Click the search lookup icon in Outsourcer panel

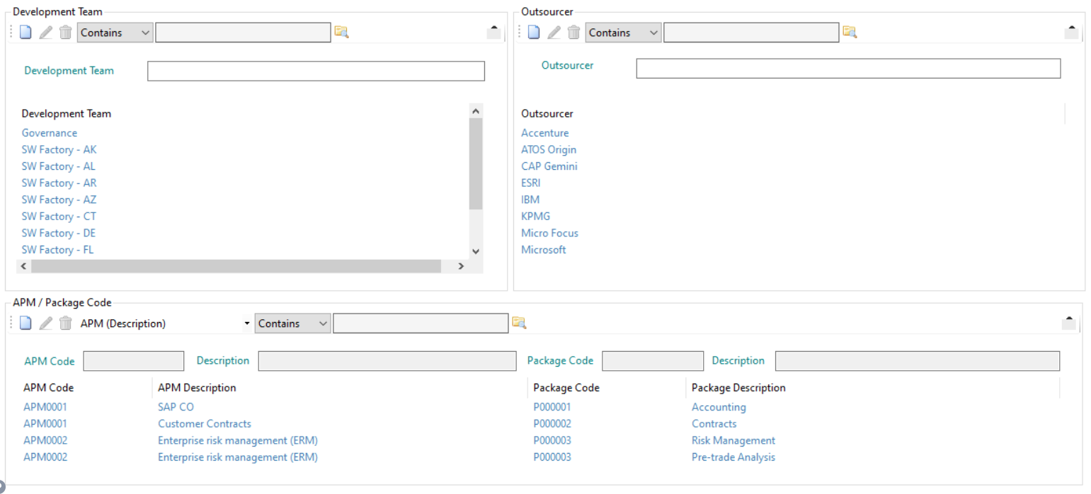tap(850, 32)
